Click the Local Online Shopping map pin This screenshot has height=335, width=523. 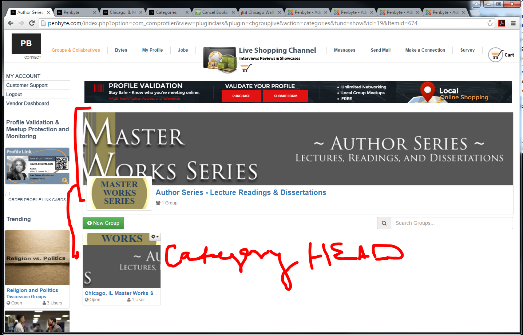(x=428, y=92)
